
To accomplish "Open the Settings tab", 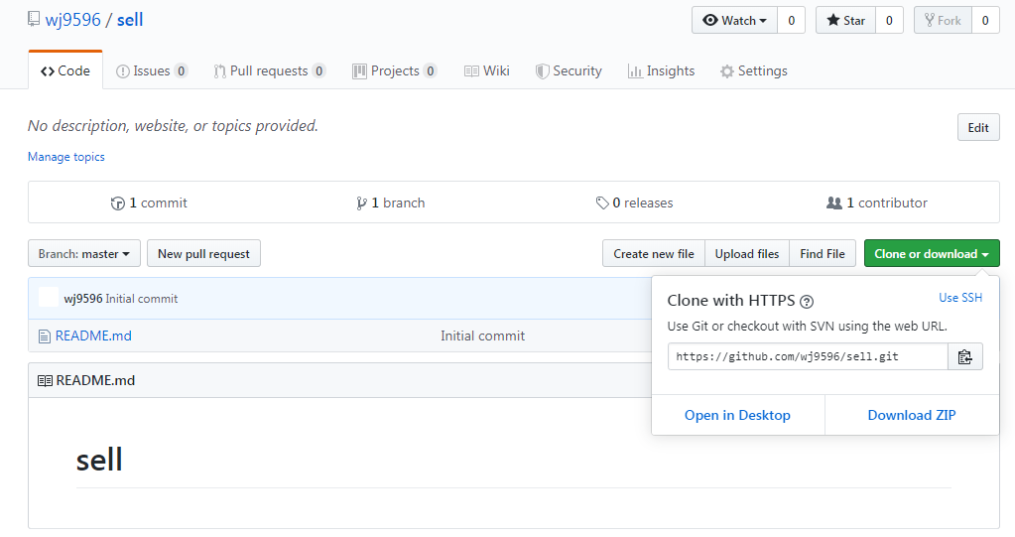I will tap(753, 70).
